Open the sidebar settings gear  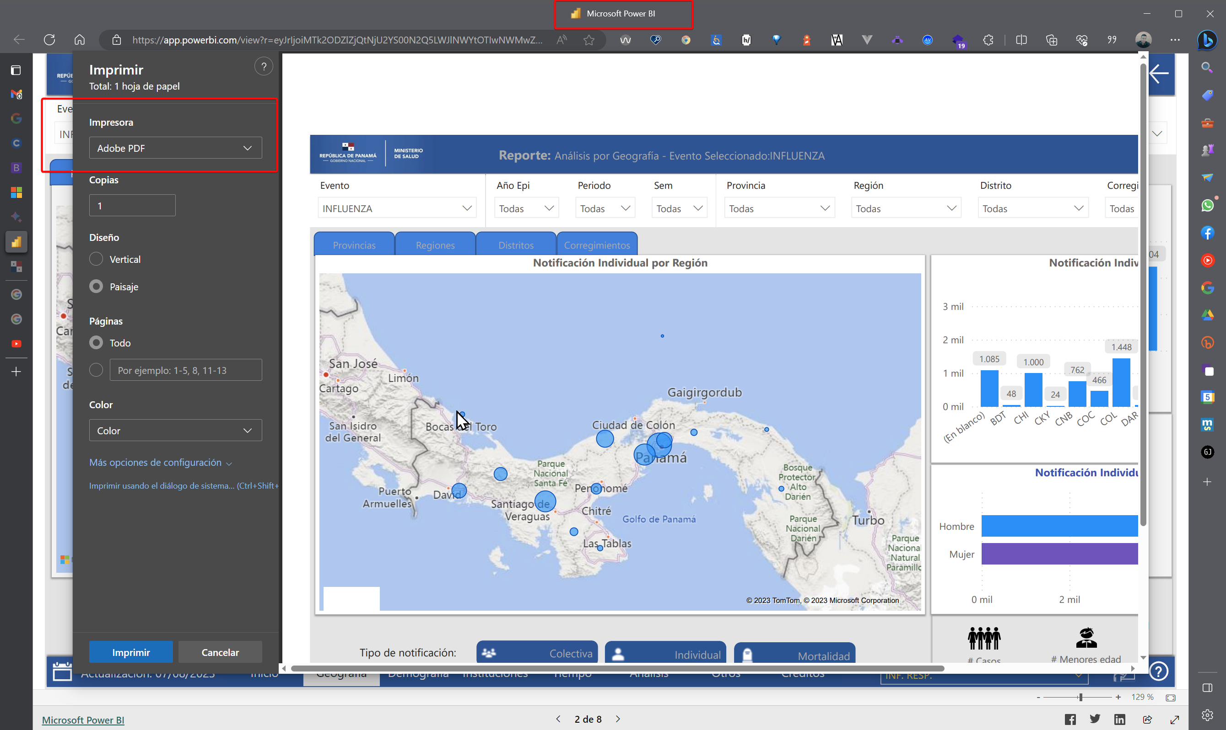[x=1207, y=715]
